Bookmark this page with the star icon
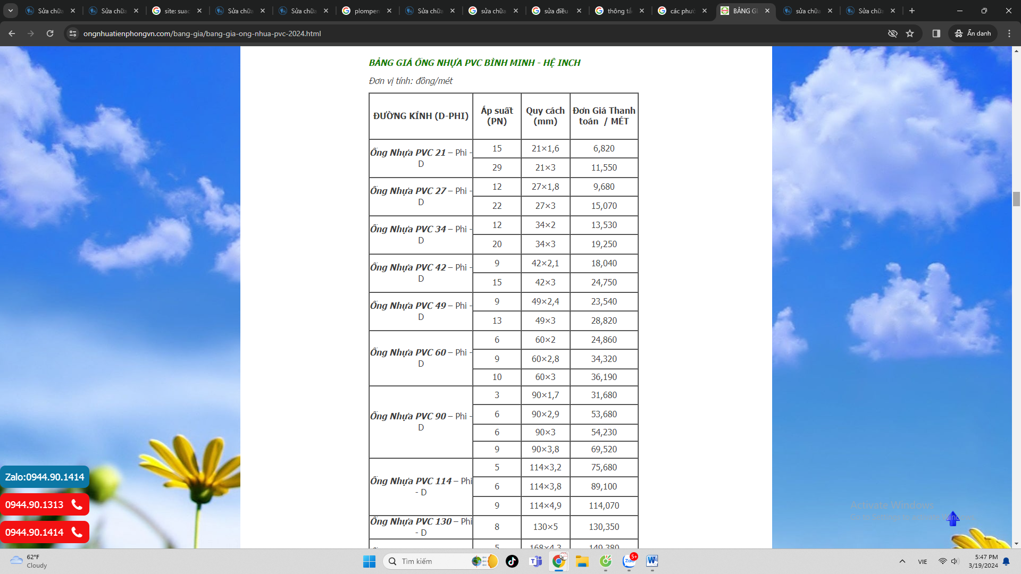The height and width of the screenshot is (574, 1021). point(910,33)
